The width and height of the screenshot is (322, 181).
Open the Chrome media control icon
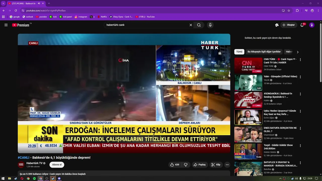point(306,11)
